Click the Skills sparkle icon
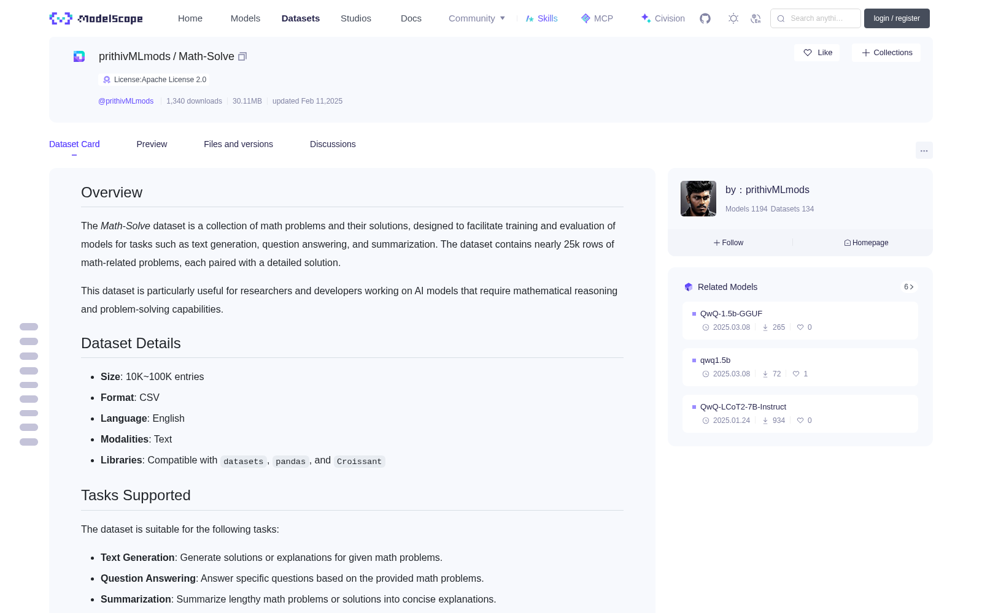 tap(530, 18)
